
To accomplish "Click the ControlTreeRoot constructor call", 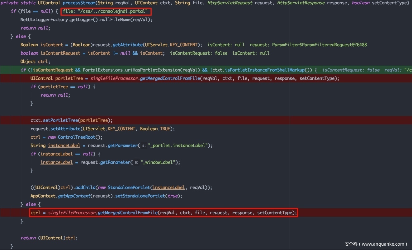I will click(x=80, y=137).
